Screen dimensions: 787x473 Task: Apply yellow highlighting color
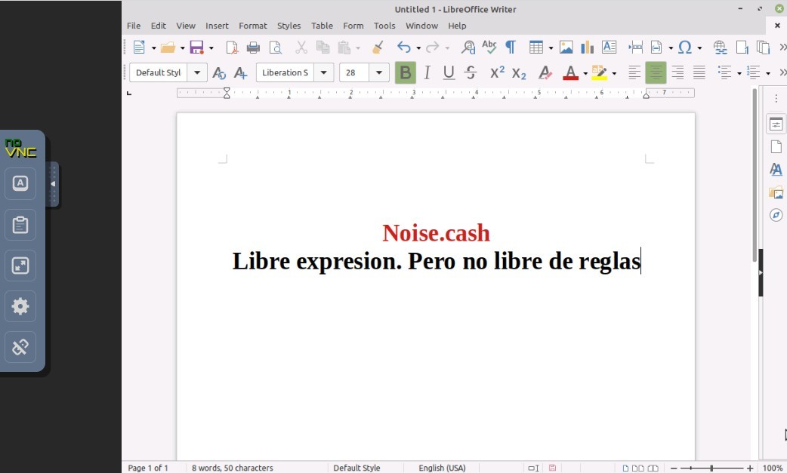599,73
